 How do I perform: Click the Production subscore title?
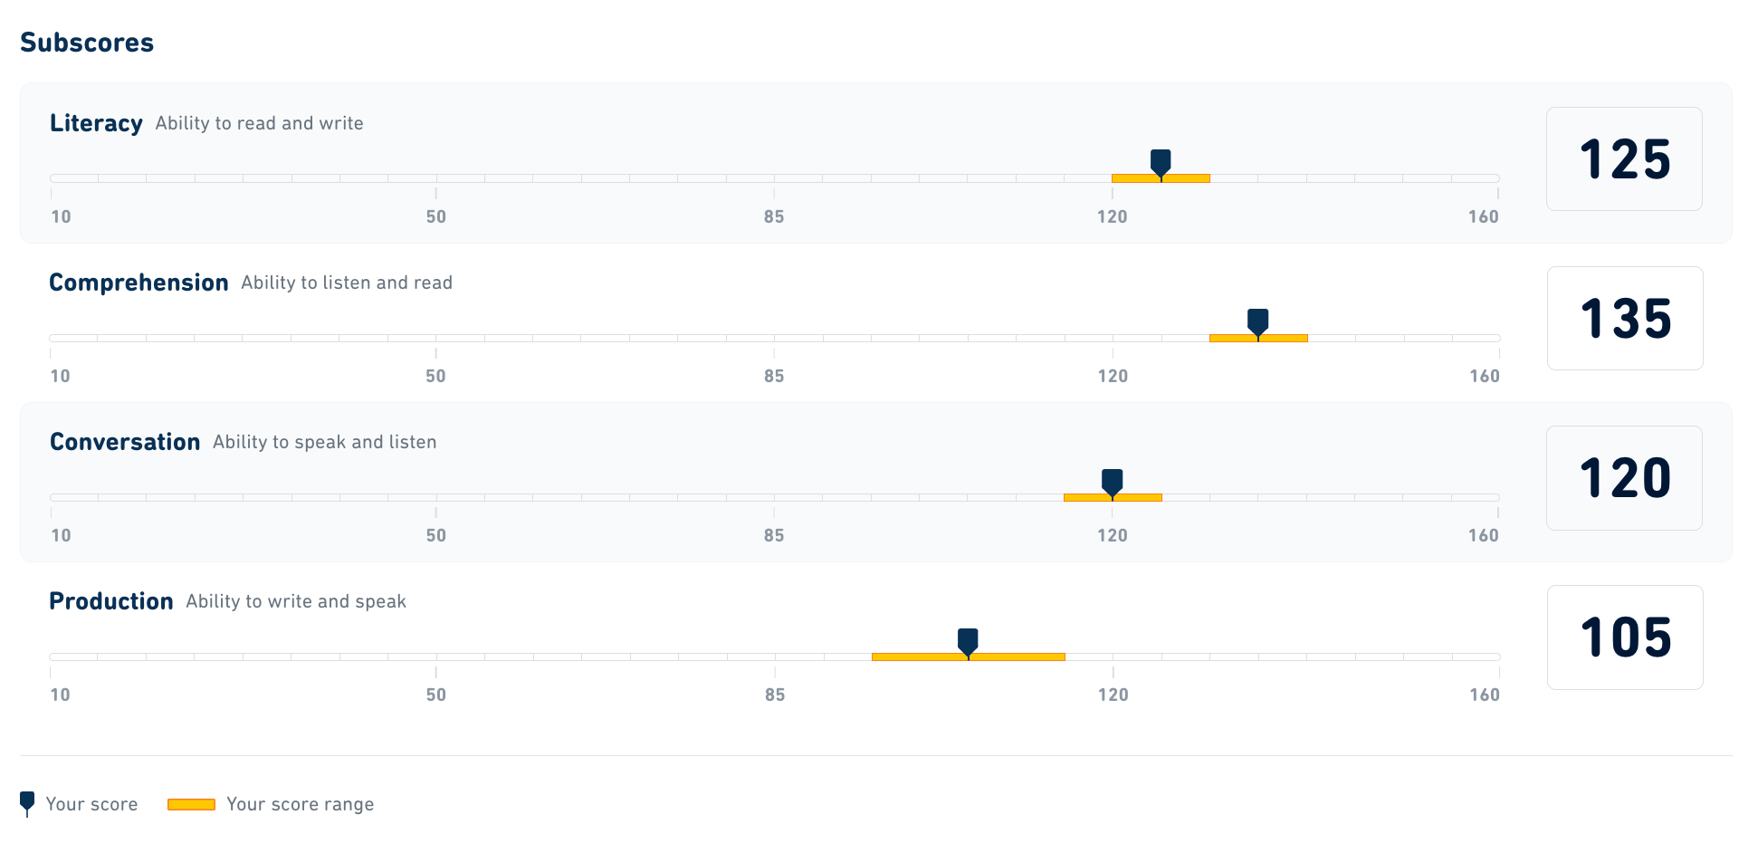coord(110,601)
